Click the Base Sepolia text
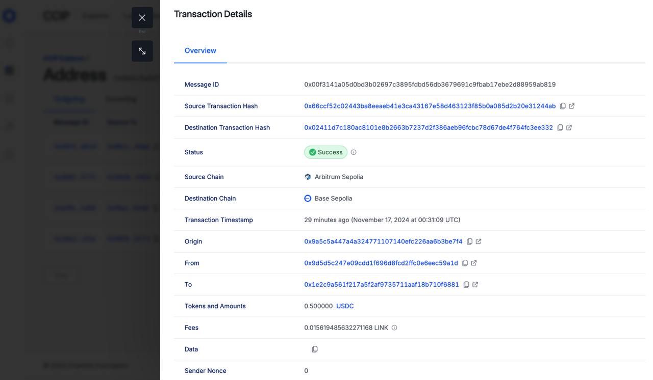This screenshot has height=380, width=653. tap(334, 199)
